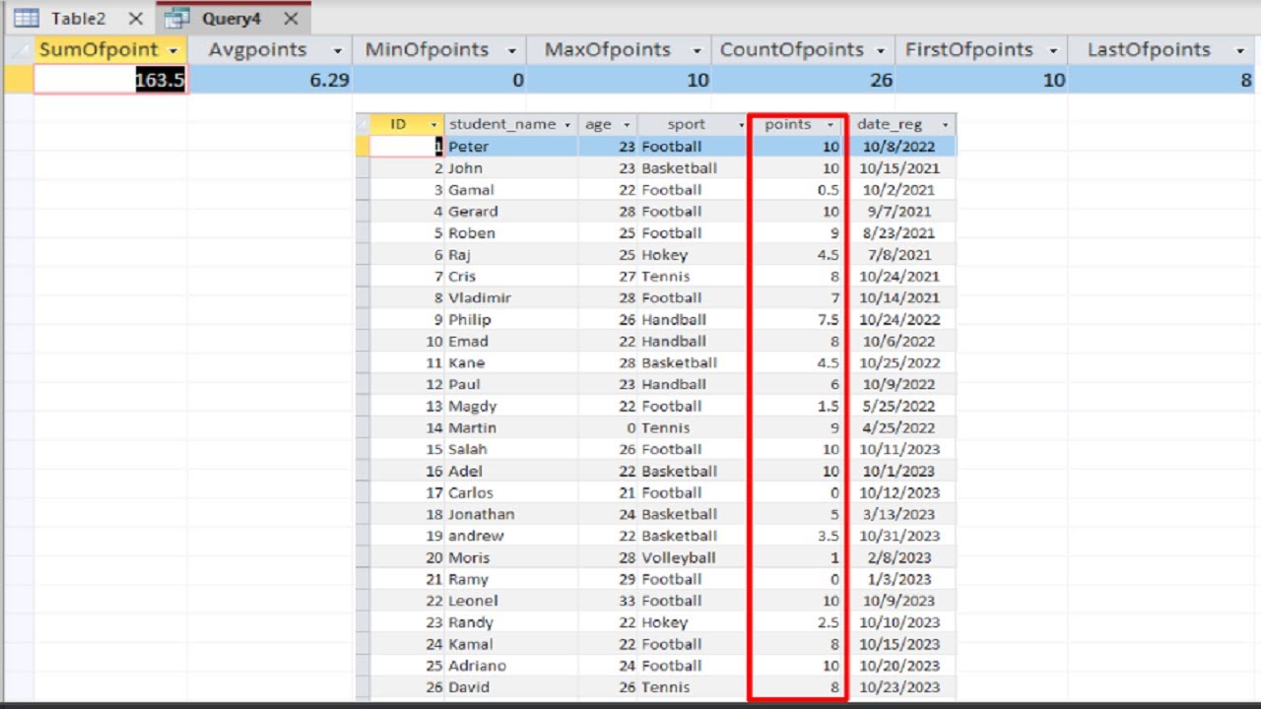Click Martin's age value 0
This screenshot has height=709, width=1261.
click(630, 428)
